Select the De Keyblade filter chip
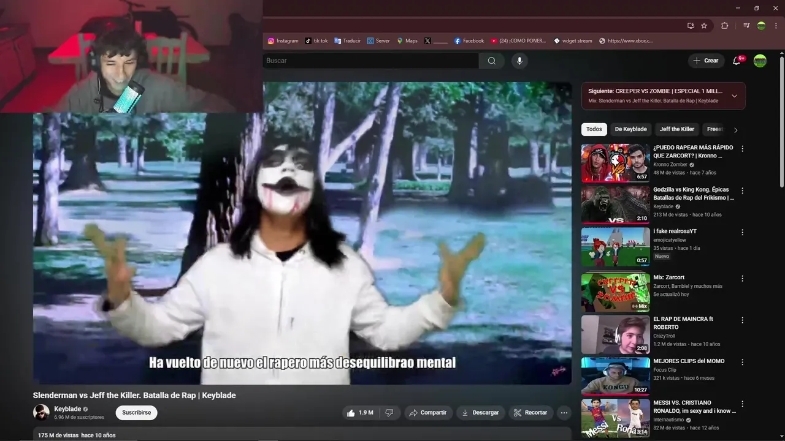This screenshot has width=785, height=441. point(630,129)
